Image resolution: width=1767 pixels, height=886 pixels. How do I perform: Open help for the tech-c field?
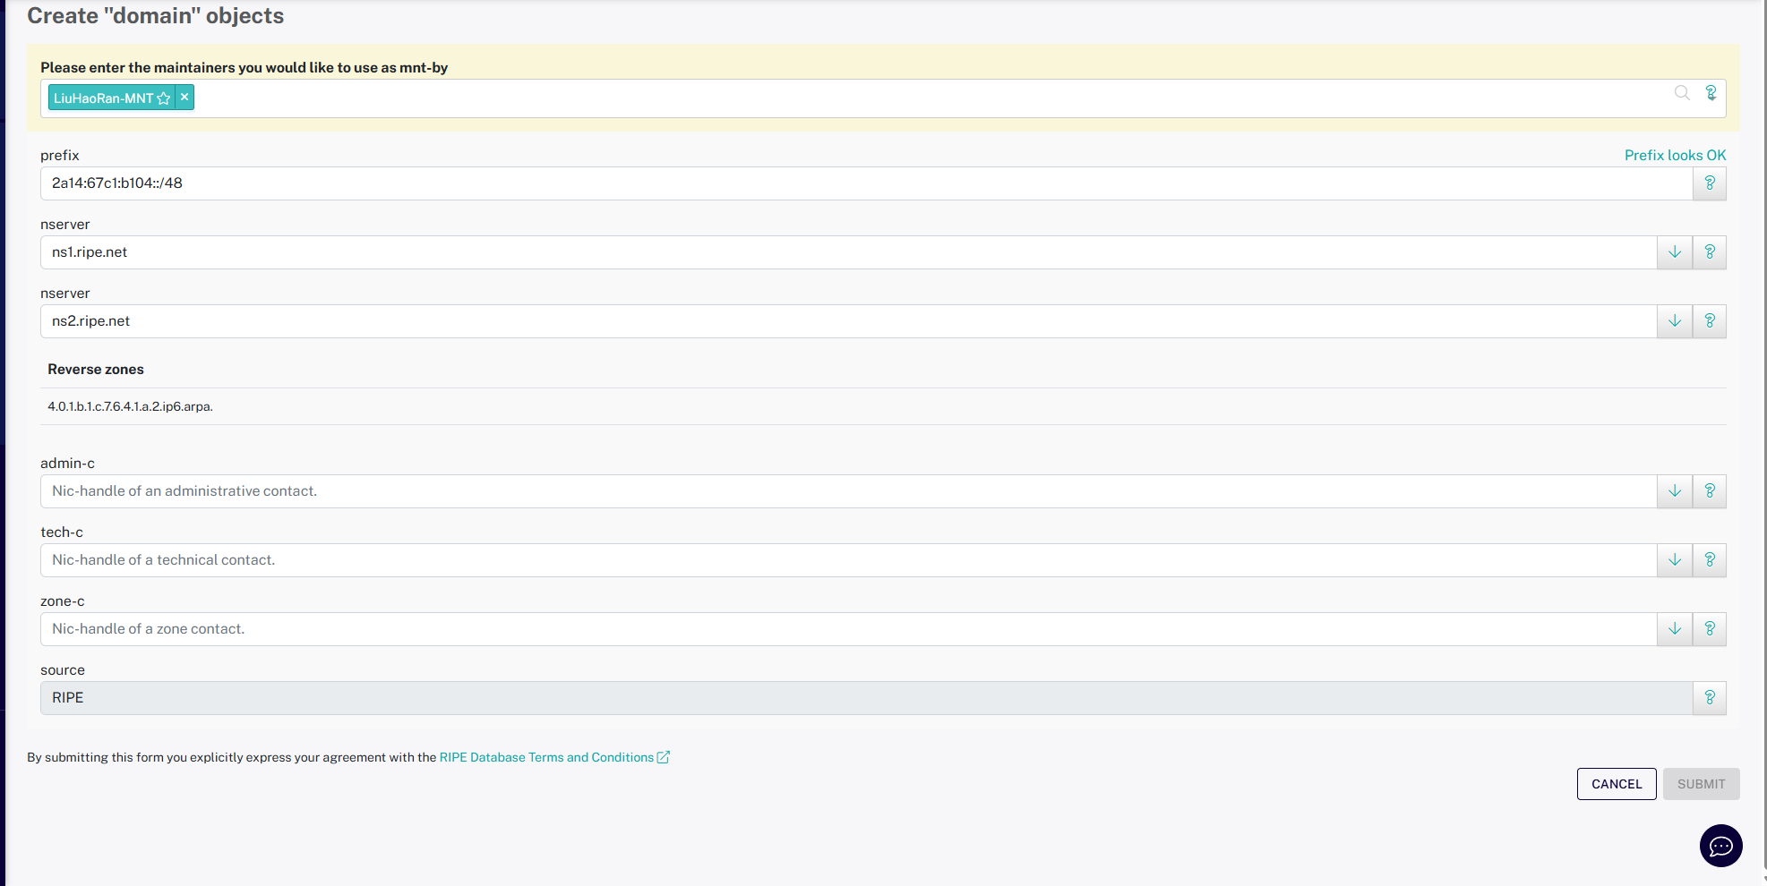click(1710, 560)
